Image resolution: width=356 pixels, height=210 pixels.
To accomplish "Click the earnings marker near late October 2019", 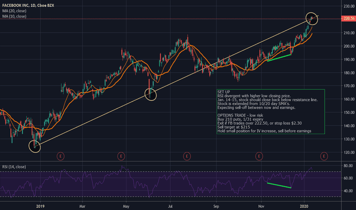I will [259, 156].
